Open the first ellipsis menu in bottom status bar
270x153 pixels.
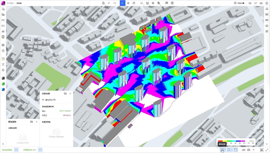coord(16,150)
